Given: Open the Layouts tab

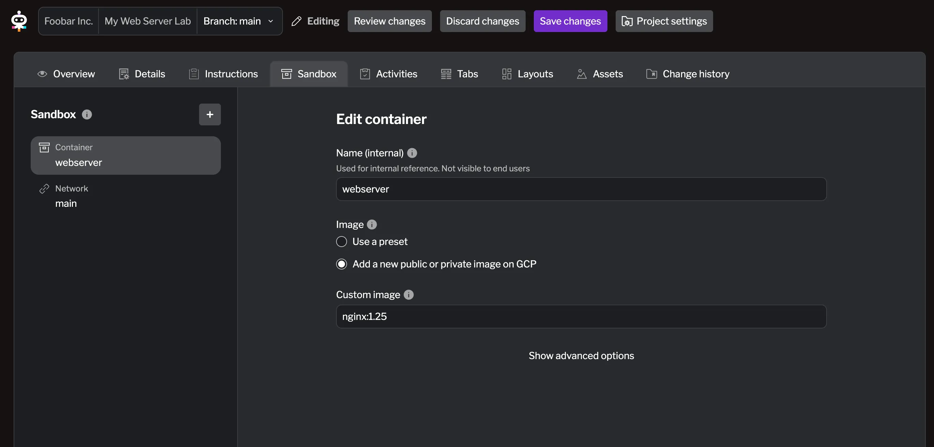Looking at the screenshot, I should 528,74.
